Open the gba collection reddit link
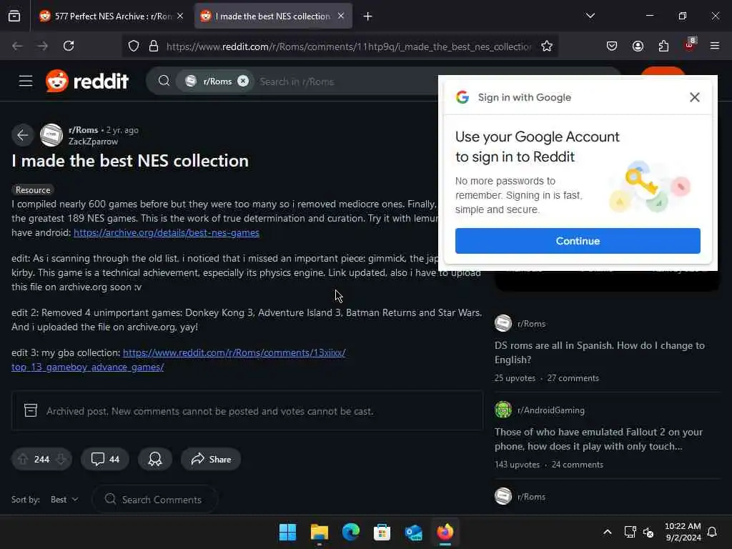This screenshot has width=732, height=549. pos(178,360)
